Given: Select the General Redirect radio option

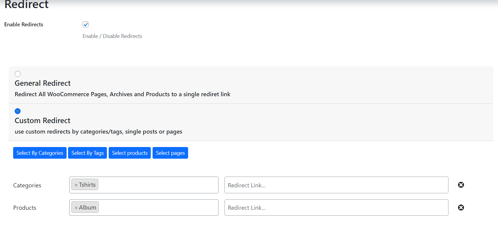Looking at the screenshot, I should pos(18,74).
